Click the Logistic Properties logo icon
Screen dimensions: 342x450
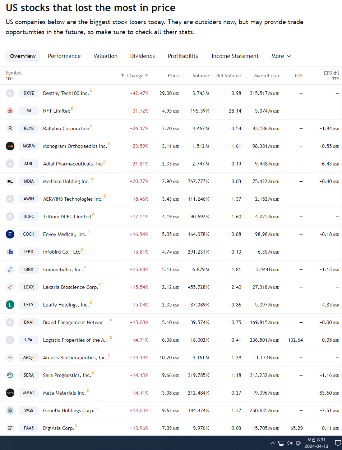point(10,340)
